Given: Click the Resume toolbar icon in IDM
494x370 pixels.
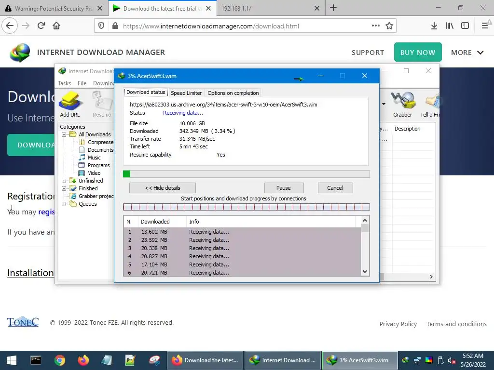Looking at the screenshot, I should (102, 104).
